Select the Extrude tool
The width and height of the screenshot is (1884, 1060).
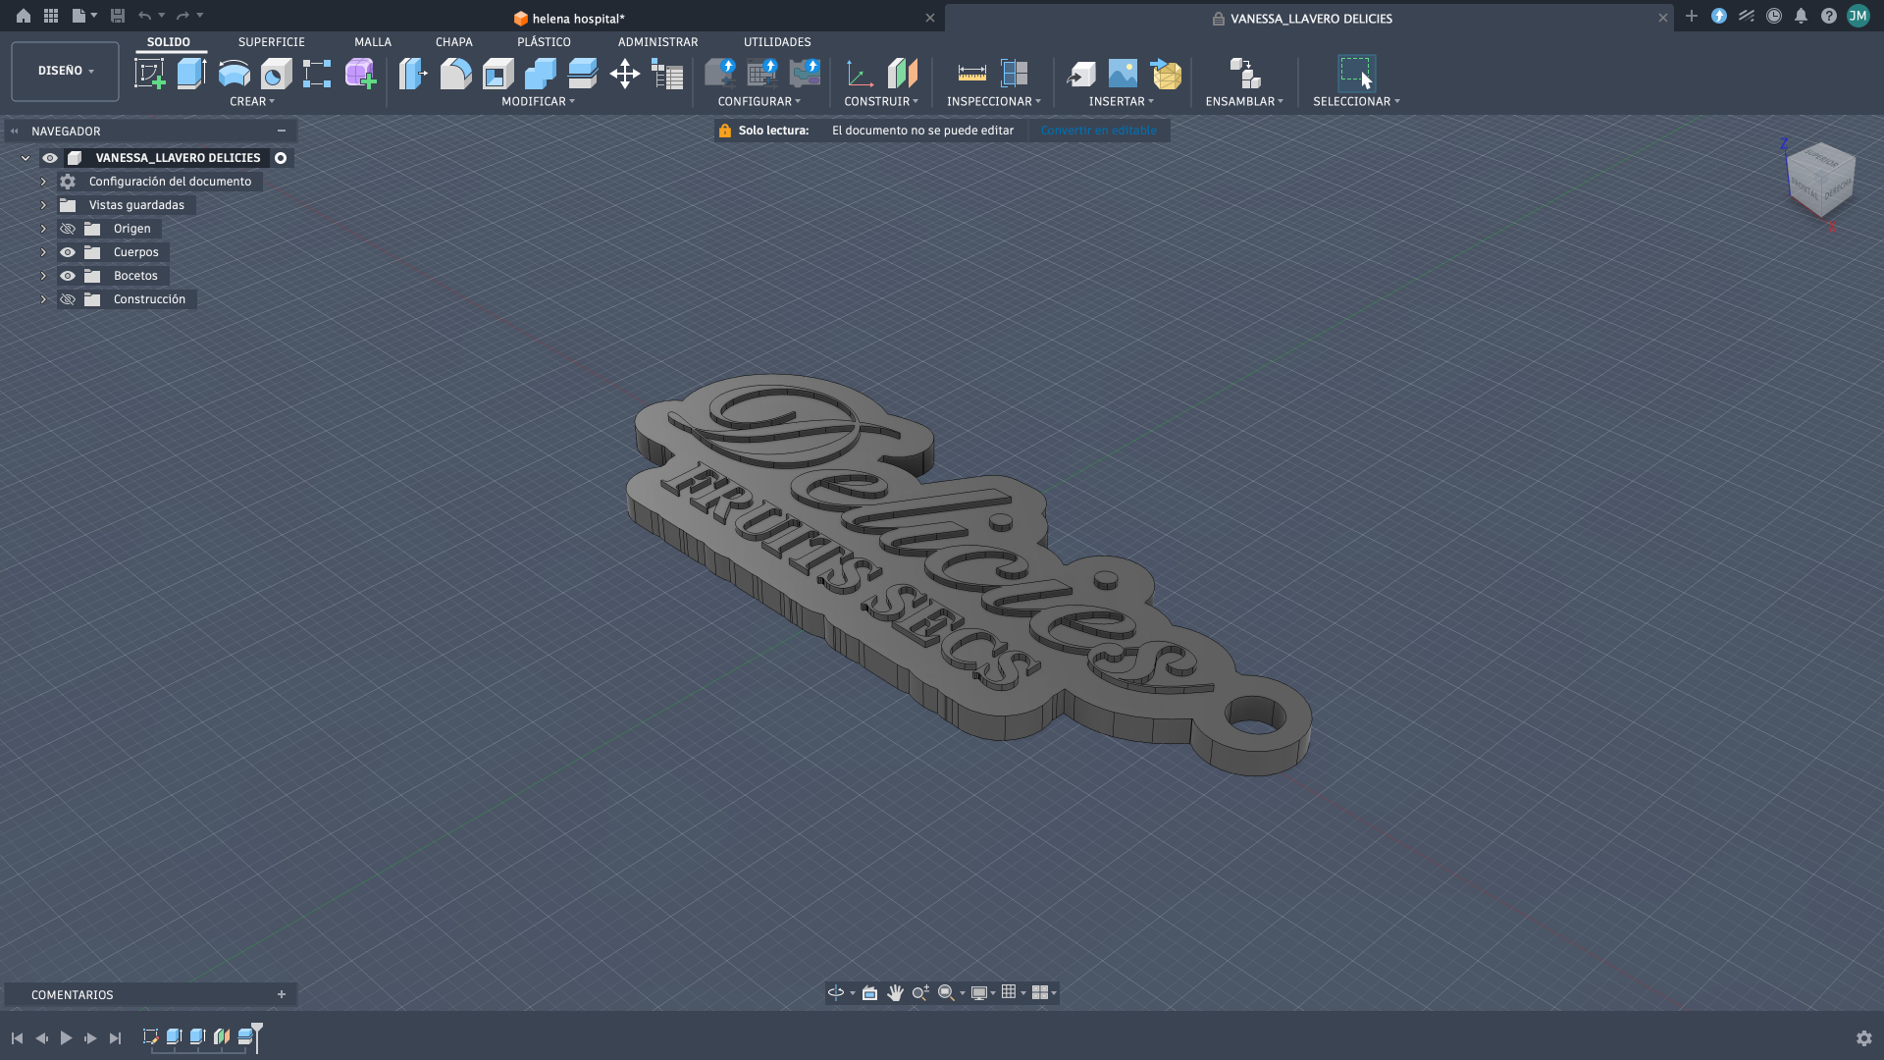point(191,74)
